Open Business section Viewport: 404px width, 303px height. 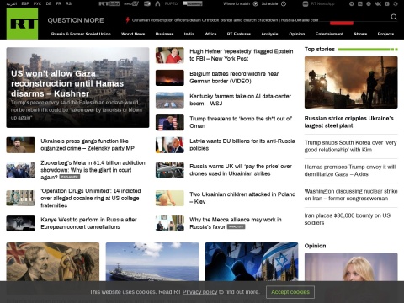(164, 34)
